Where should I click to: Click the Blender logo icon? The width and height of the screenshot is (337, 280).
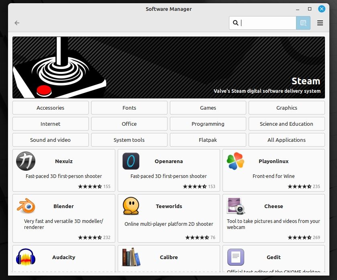click(x=26, y=206)
